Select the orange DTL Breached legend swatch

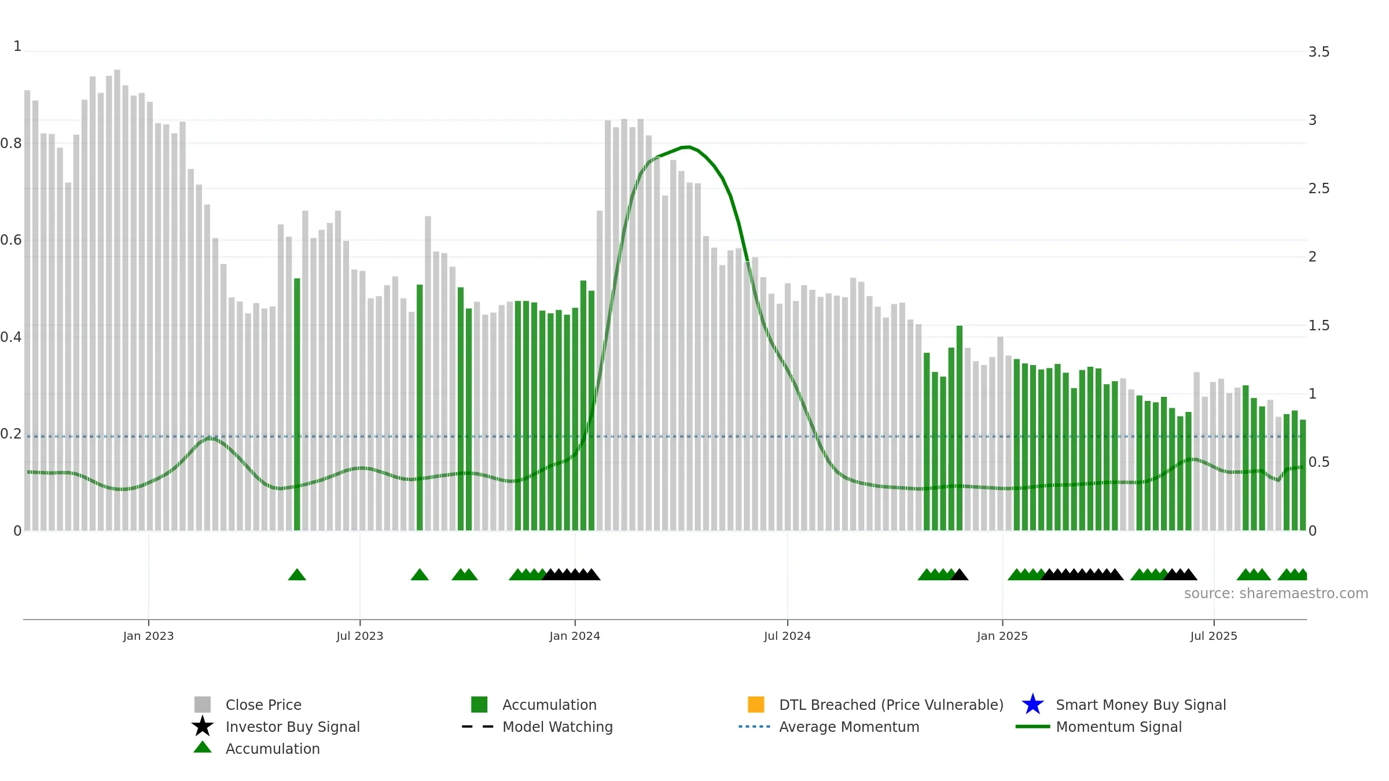coord(756,704)
